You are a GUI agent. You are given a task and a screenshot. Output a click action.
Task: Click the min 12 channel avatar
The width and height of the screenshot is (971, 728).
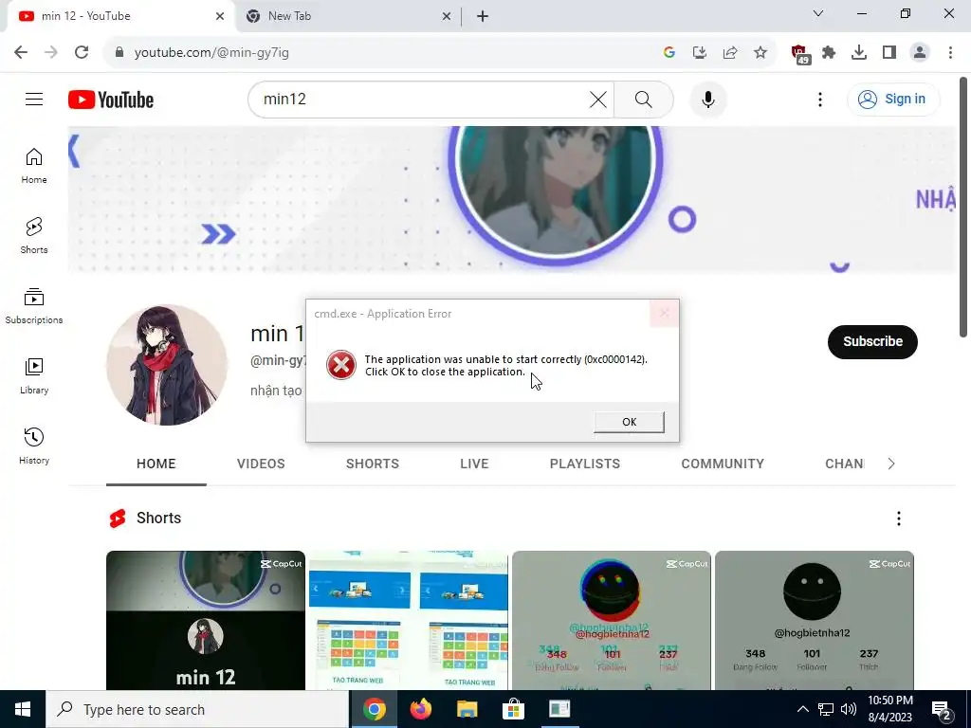pos(167,365)
